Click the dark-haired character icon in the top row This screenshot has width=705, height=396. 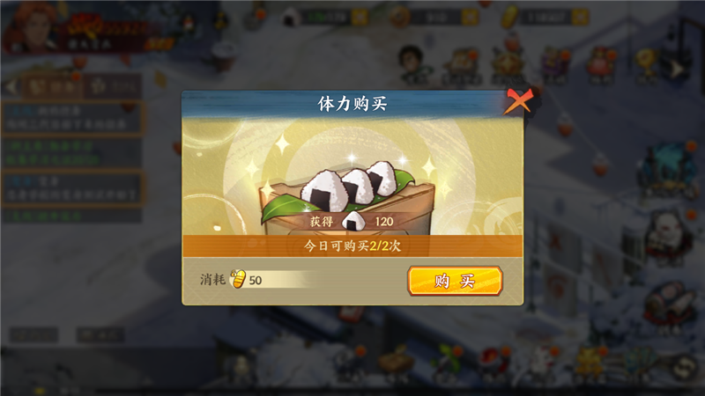[x=412, y=63]
